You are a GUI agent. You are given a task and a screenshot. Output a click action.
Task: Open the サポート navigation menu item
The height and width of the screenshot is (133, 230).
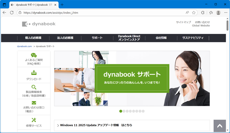(x=97, y=38)
